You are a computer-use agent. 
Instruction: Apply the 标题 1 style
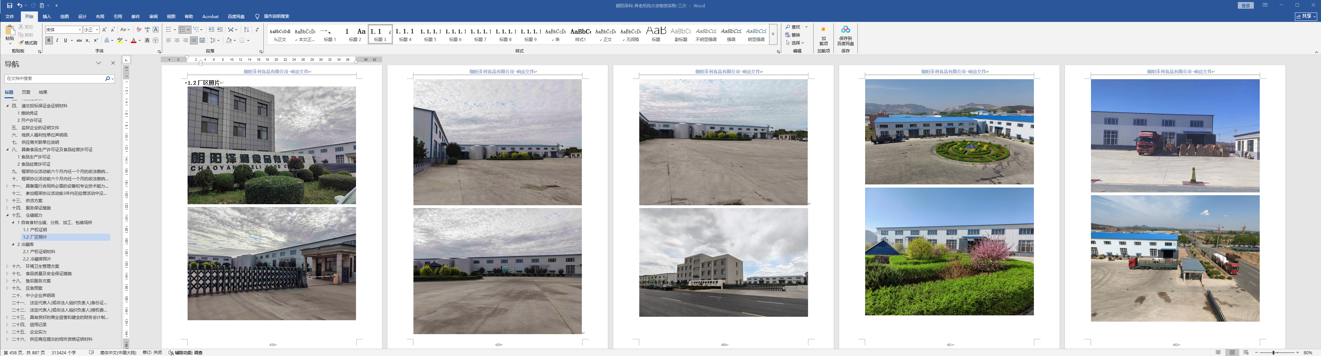pos(330,35)
